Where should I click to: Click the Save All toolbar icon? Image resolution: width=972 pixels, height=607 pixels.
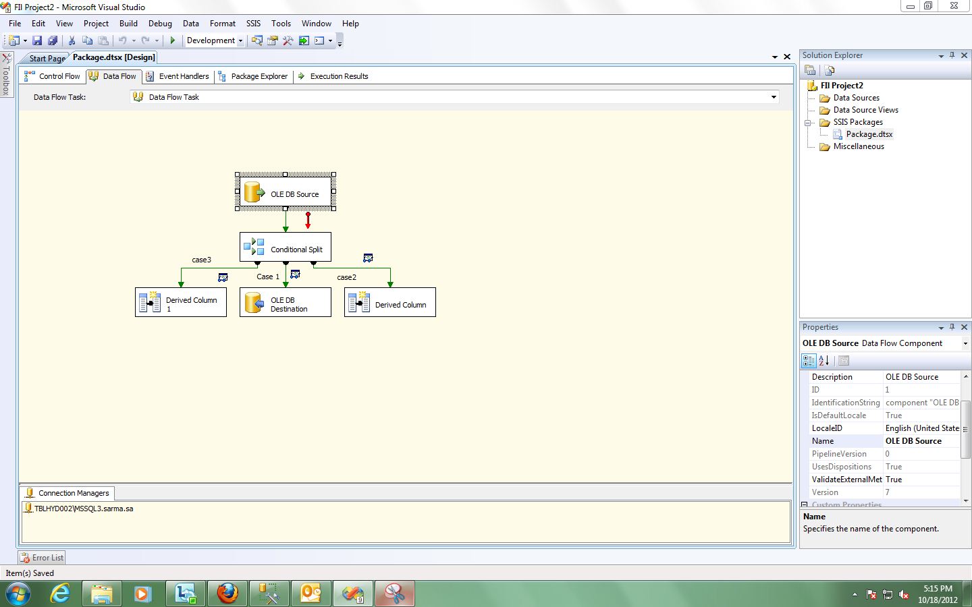pos(53,40)
